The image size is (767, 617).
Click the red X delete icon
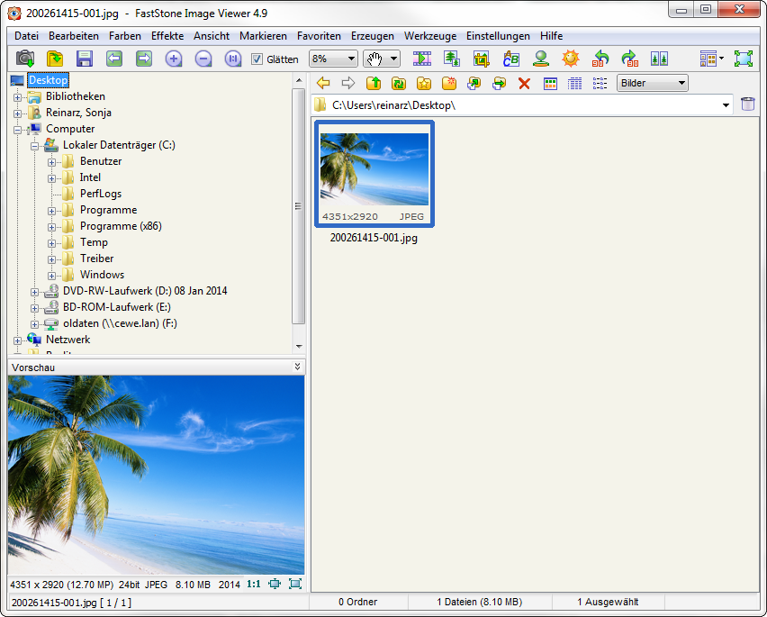[524, 83]
